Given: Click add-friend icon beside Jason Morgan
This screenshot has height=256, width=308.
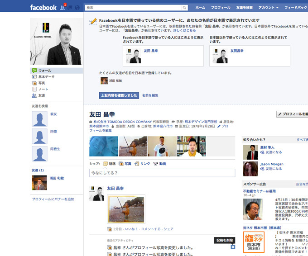Looking at the screenshot, I should 262,169.
